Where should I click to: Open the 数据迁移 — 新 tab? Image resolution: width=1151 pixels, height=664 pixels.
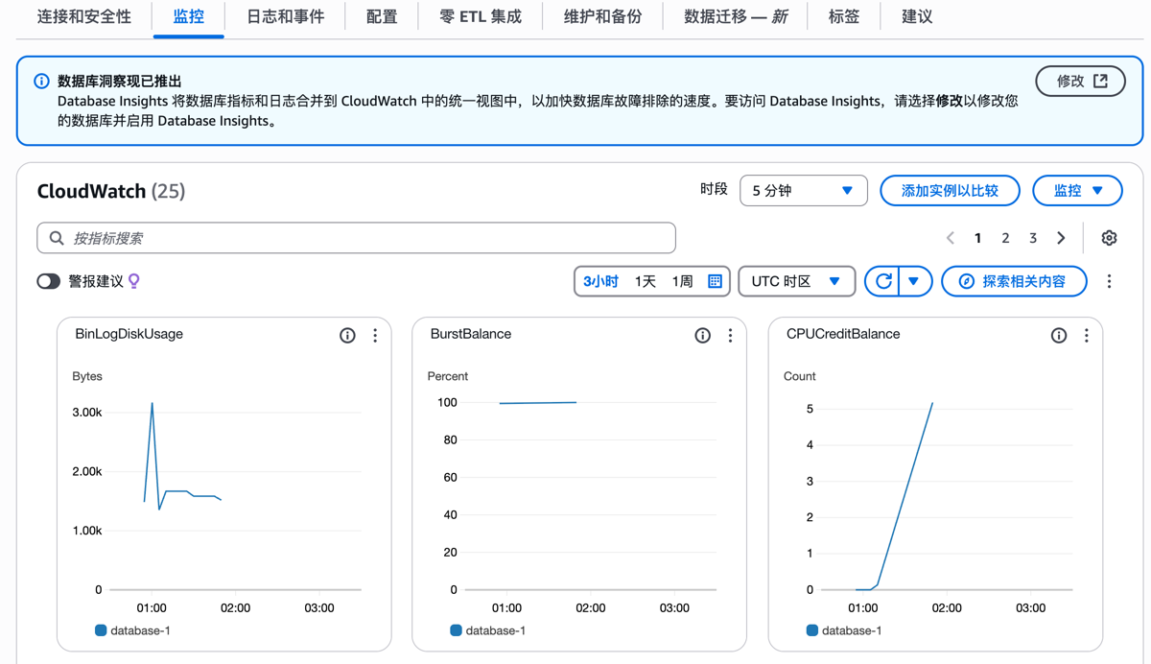click(x=736, y=16)
